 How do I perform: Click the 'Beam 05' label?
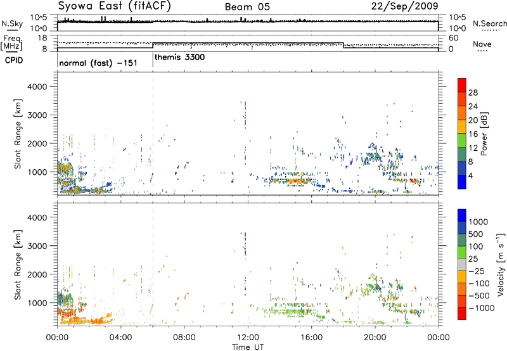coord(247,7)
